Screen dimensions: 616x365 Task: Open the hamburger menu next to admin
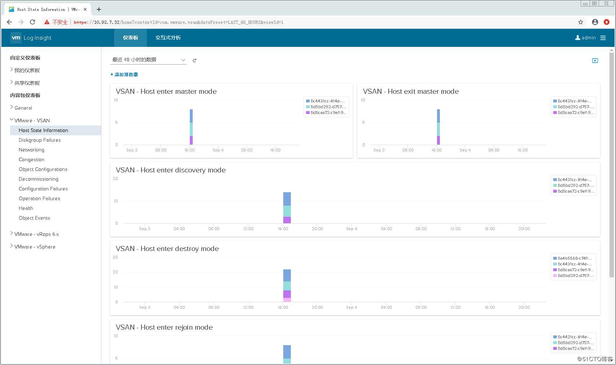pos(603,38)
